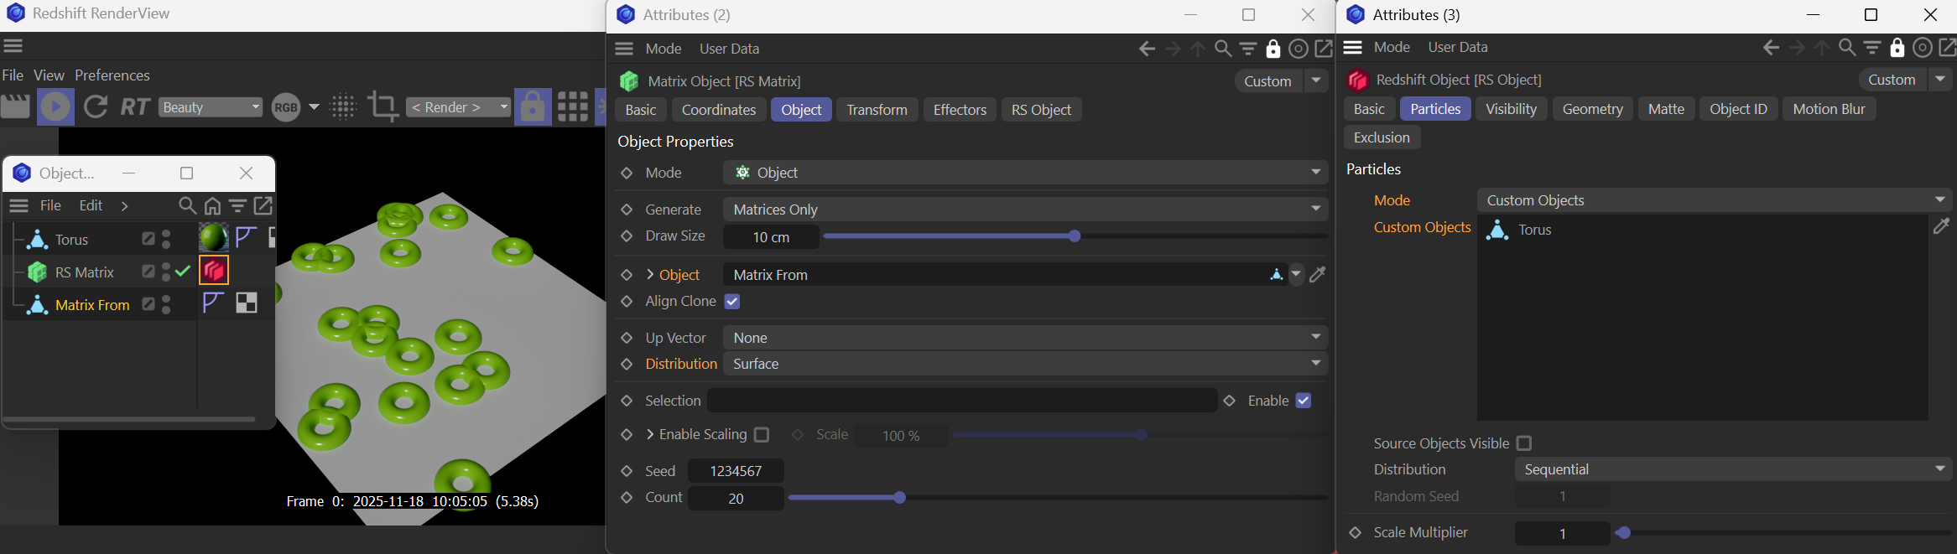The image size is (1957, 554).
Task: Start the Redshift render with play button
Action: point(55,107)
